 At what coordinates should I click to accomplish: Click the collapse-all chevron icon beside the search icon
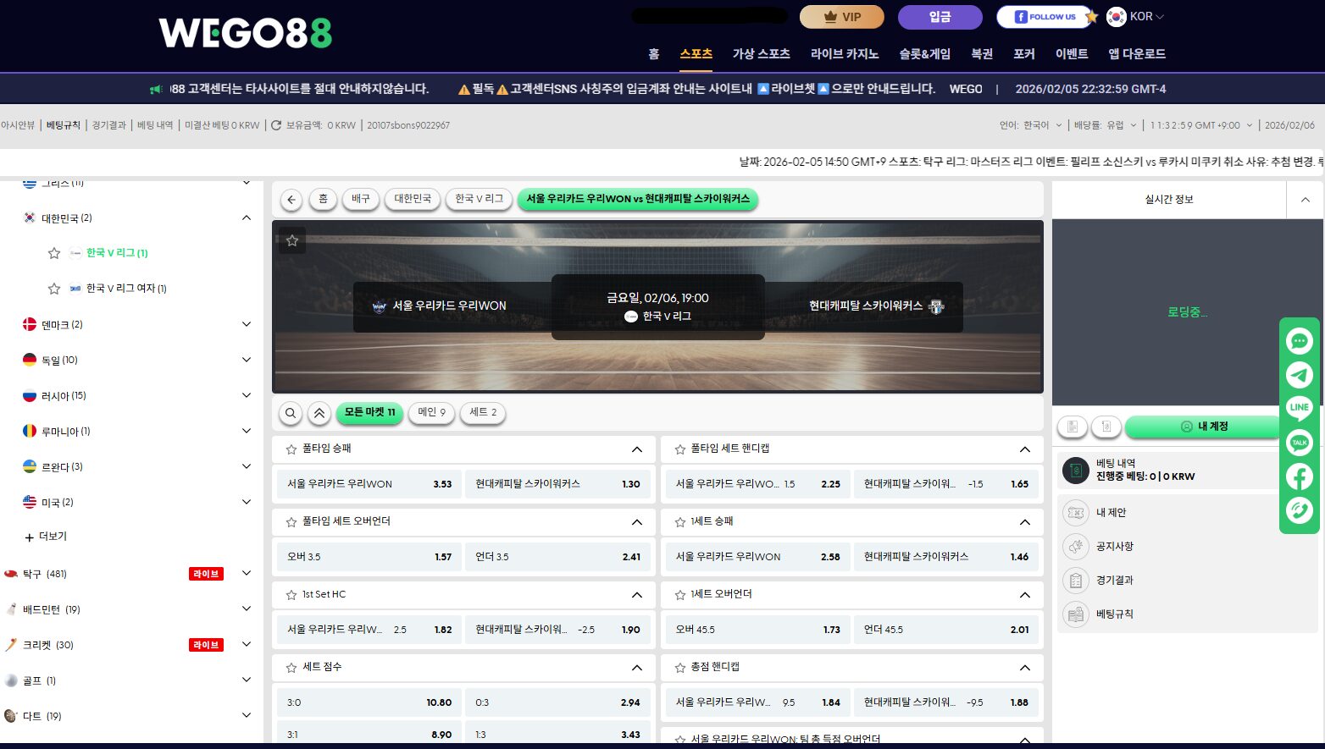coord(319,413)
